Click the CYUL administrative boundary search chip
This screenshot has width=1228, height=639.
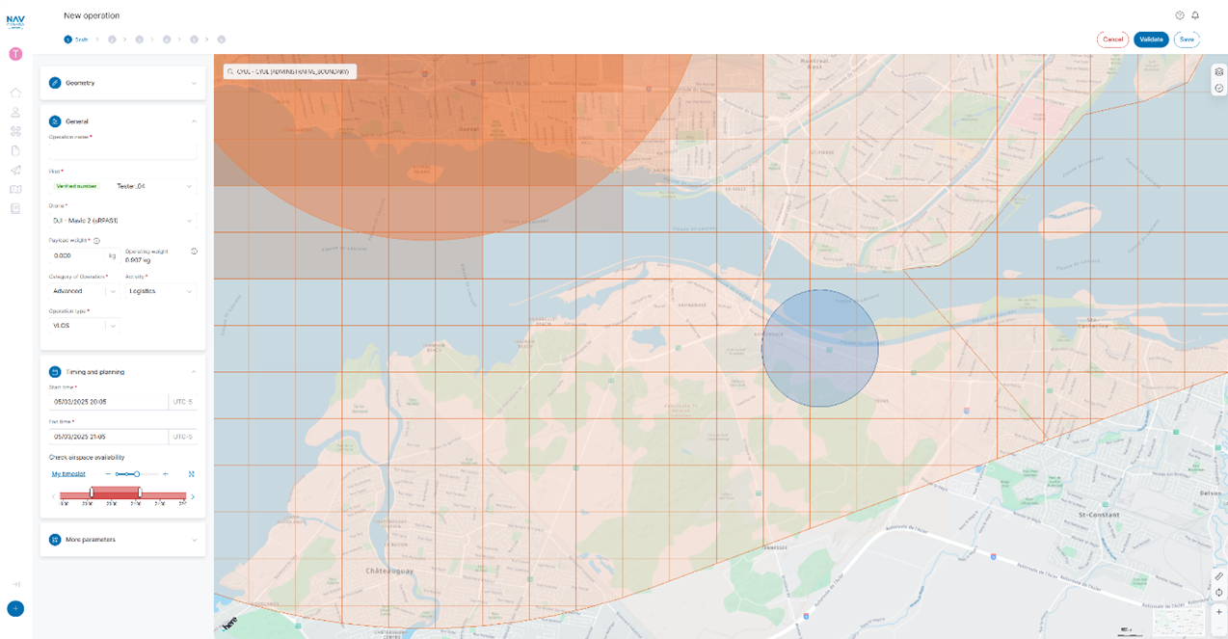pos(288,71)
